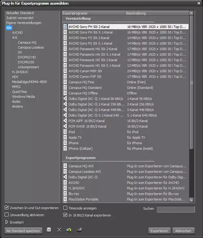Select H.264/AVC category in tree
The width and height of the screenshot is (203, 238).
coord(20,72)
